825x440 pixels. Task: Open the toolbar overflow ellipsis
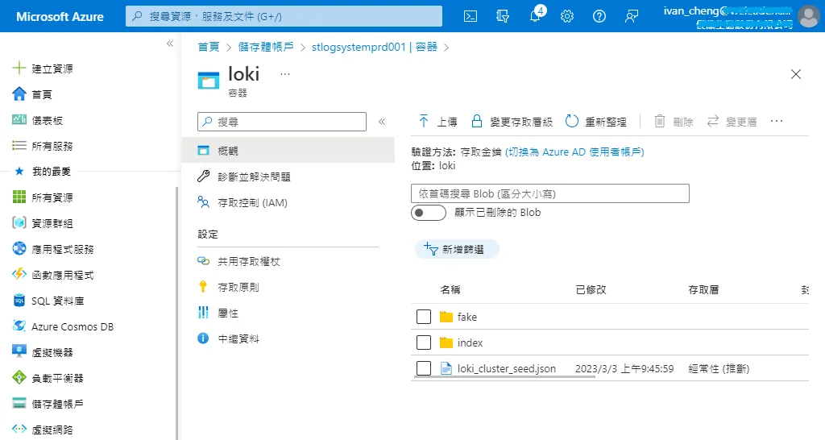(777, 121)
